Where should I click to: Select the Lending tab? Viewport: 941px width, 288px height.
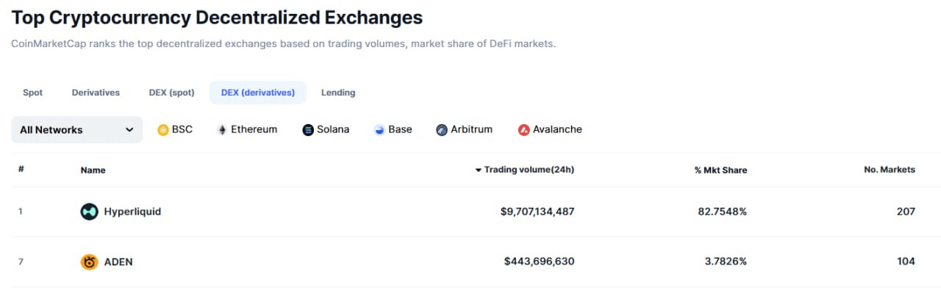click(338, 93)
